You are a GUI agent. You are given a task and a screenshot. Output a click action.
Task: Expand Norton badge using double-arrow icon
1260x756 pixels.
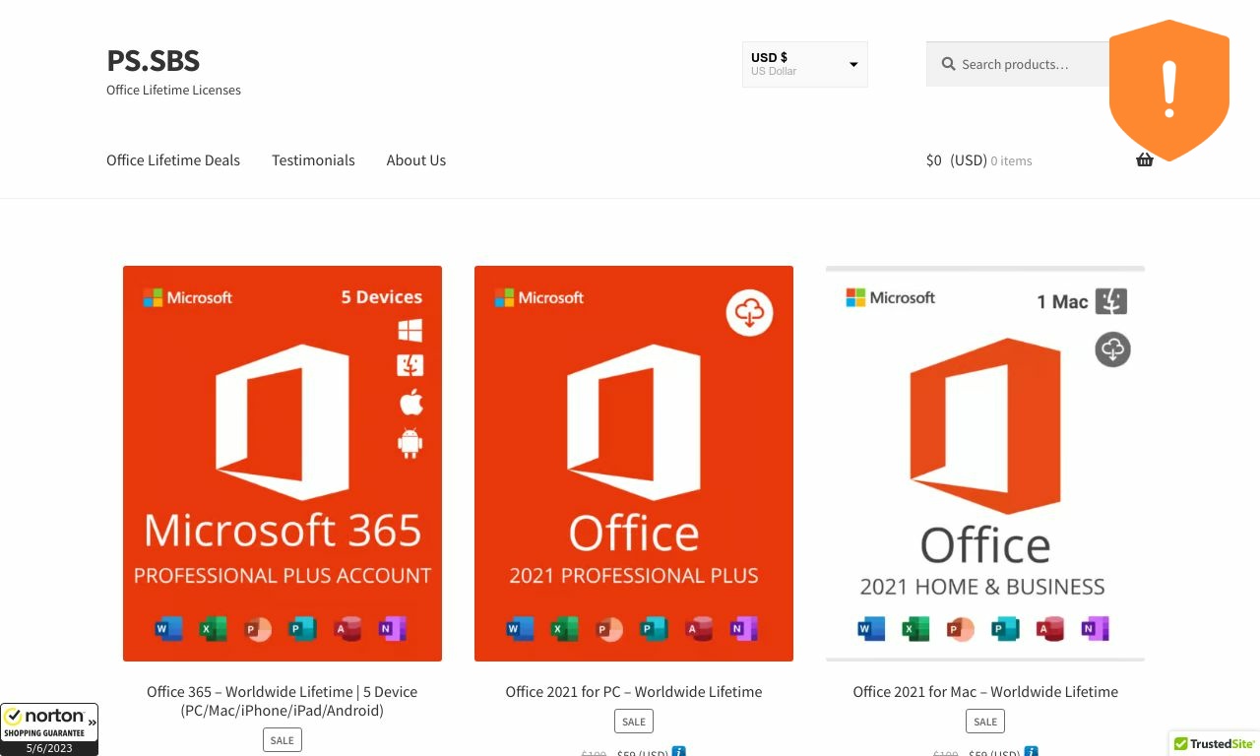[x=92, y=722]
